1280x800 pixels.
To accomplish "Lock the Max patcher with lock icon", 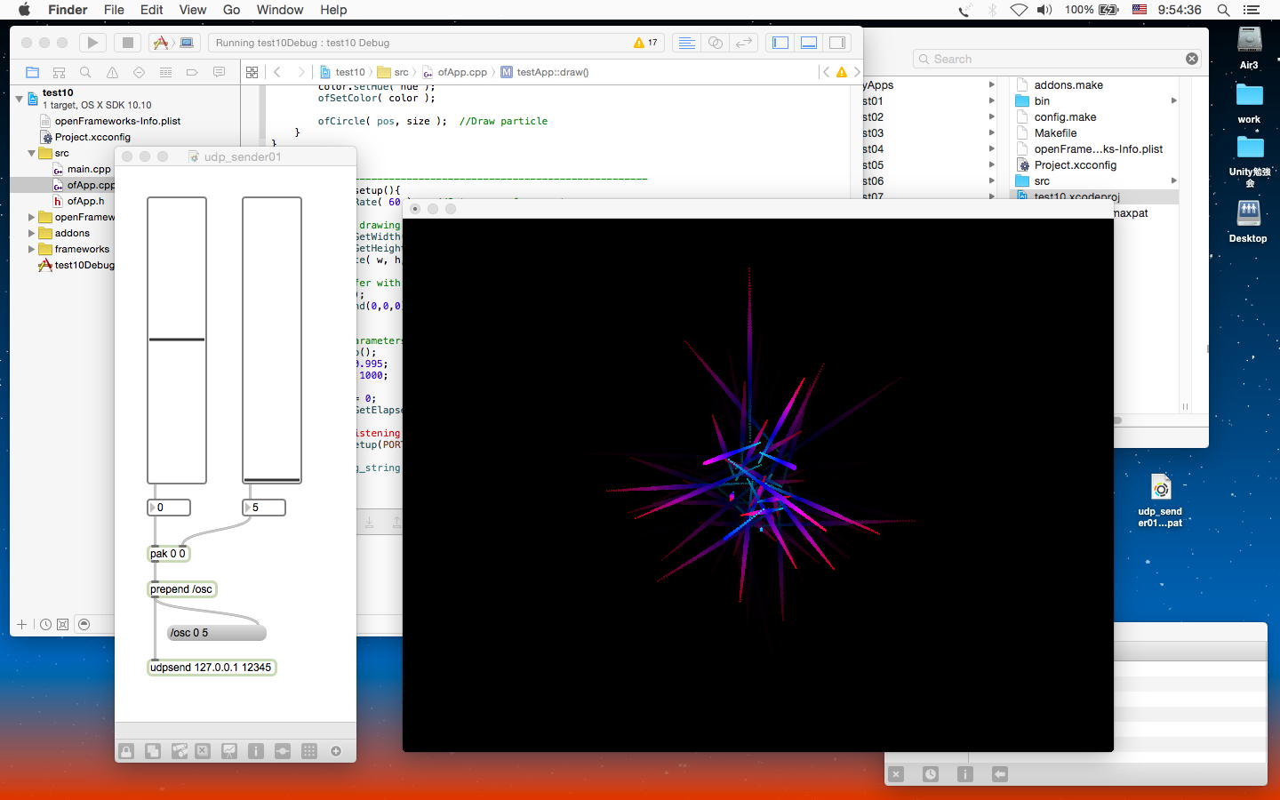I will click(126, 751).
